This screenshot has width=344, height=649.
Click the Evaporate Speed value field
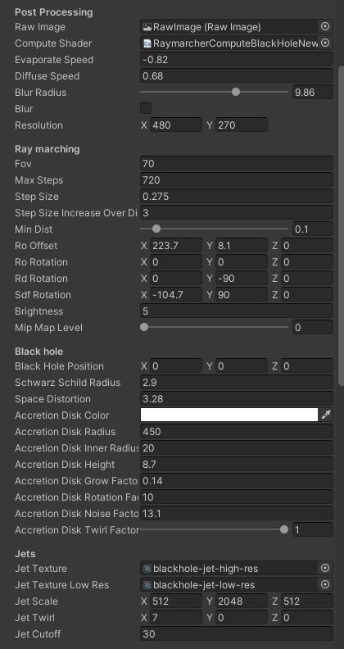click(x=237, y=60)
